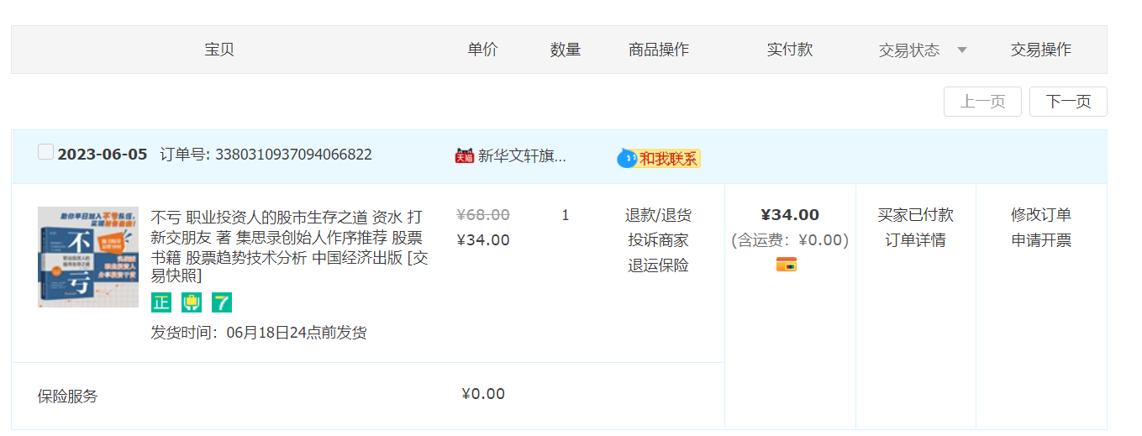Viewport: 1142px width, 436px height.
Task: Open the 新华文轩旗... store link
Action: point(522,155)
